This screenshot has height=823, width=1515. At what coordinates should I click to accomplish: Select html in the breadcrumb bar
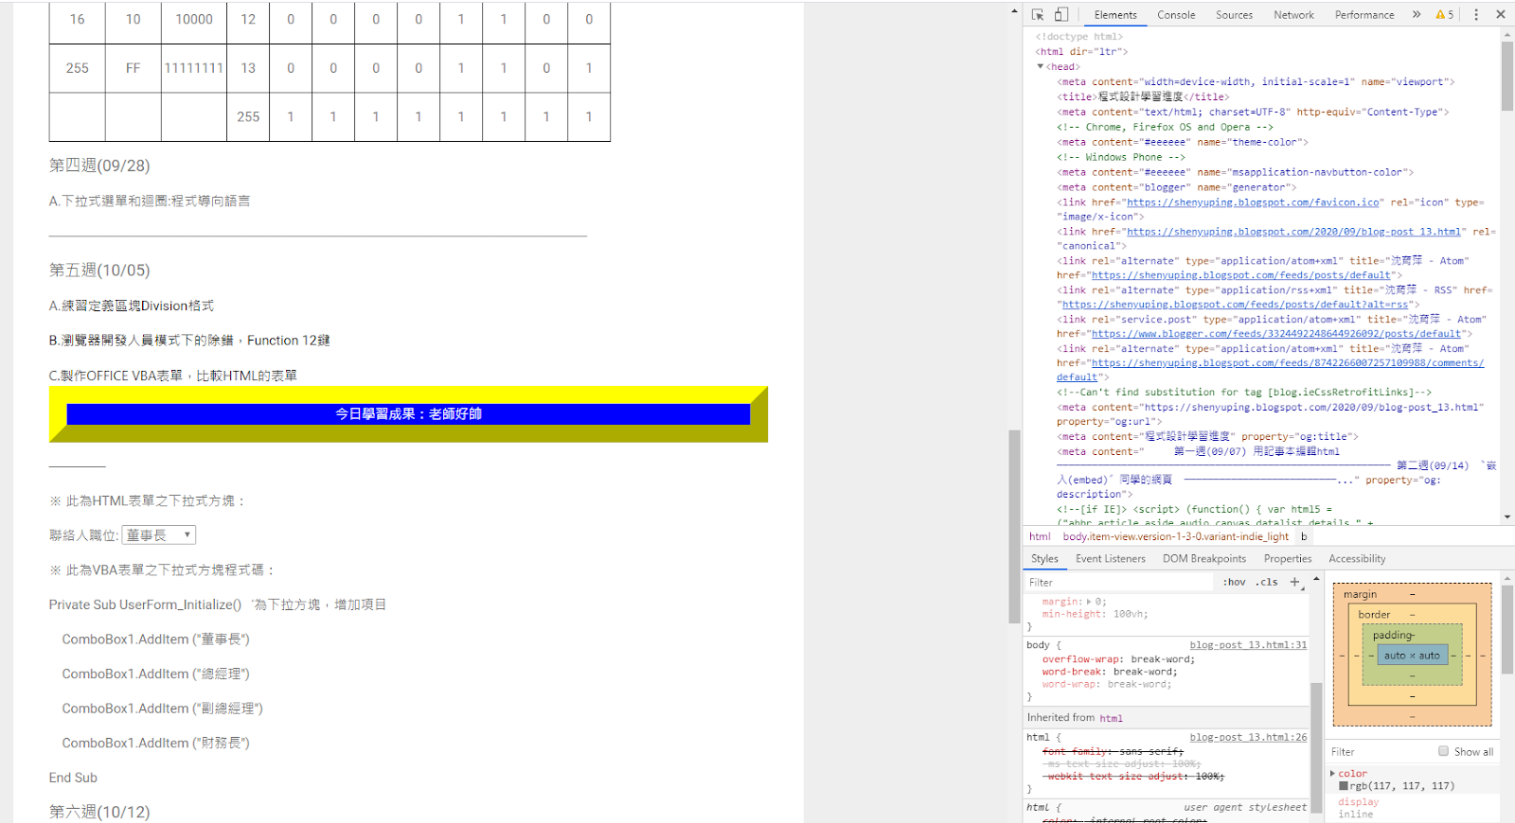tap(1040, 536)
